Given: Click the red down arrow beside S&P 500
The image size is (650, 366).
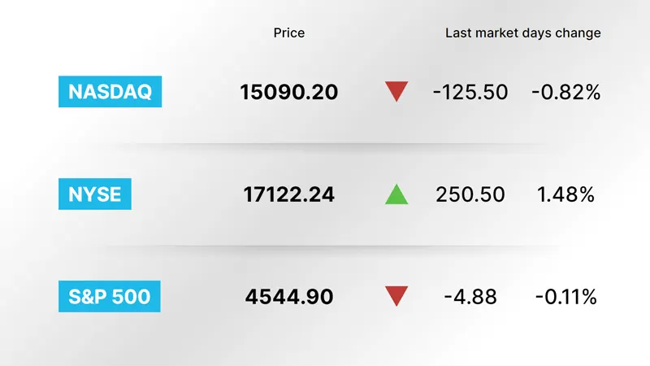Looking at the screenshot, I should pyautogui.click(x=396, y=296).
